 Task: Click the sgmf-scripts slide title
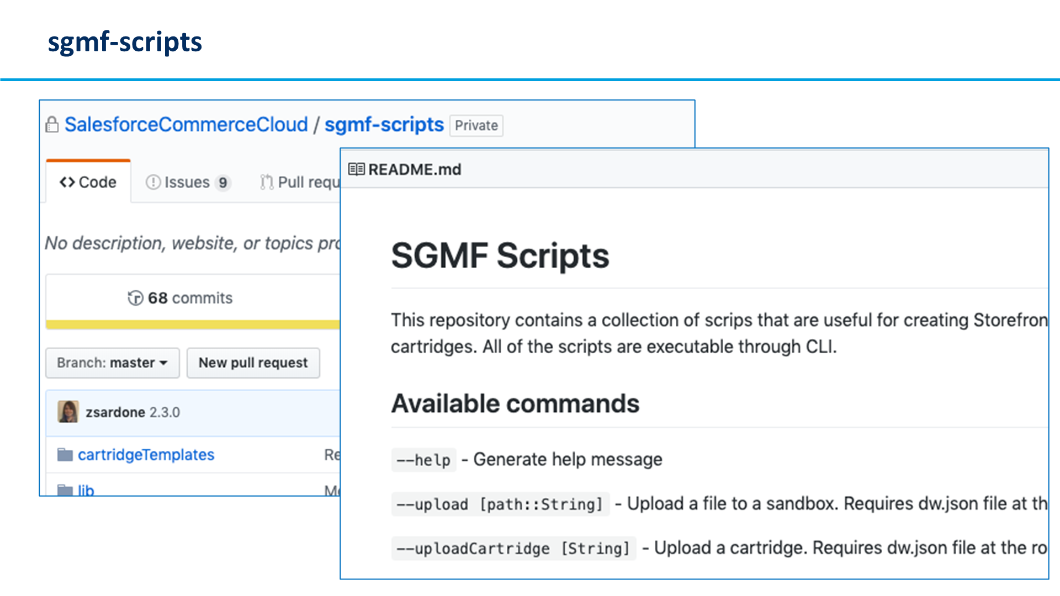pyautogui.click(x=125, y=42)
